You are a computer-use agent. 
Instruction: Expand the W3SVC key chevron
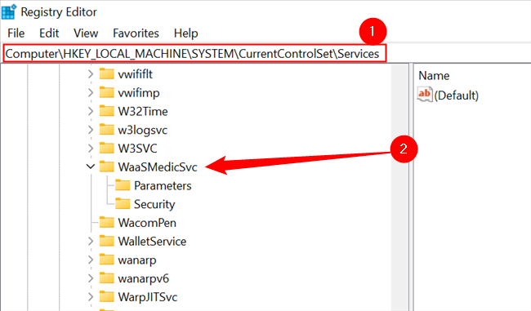91,149
